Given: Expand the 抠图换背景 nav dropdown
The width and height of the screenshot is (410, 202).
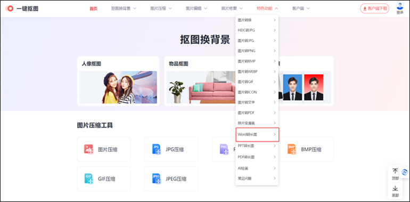Looking at the screenshot, I should click(124, 9).
